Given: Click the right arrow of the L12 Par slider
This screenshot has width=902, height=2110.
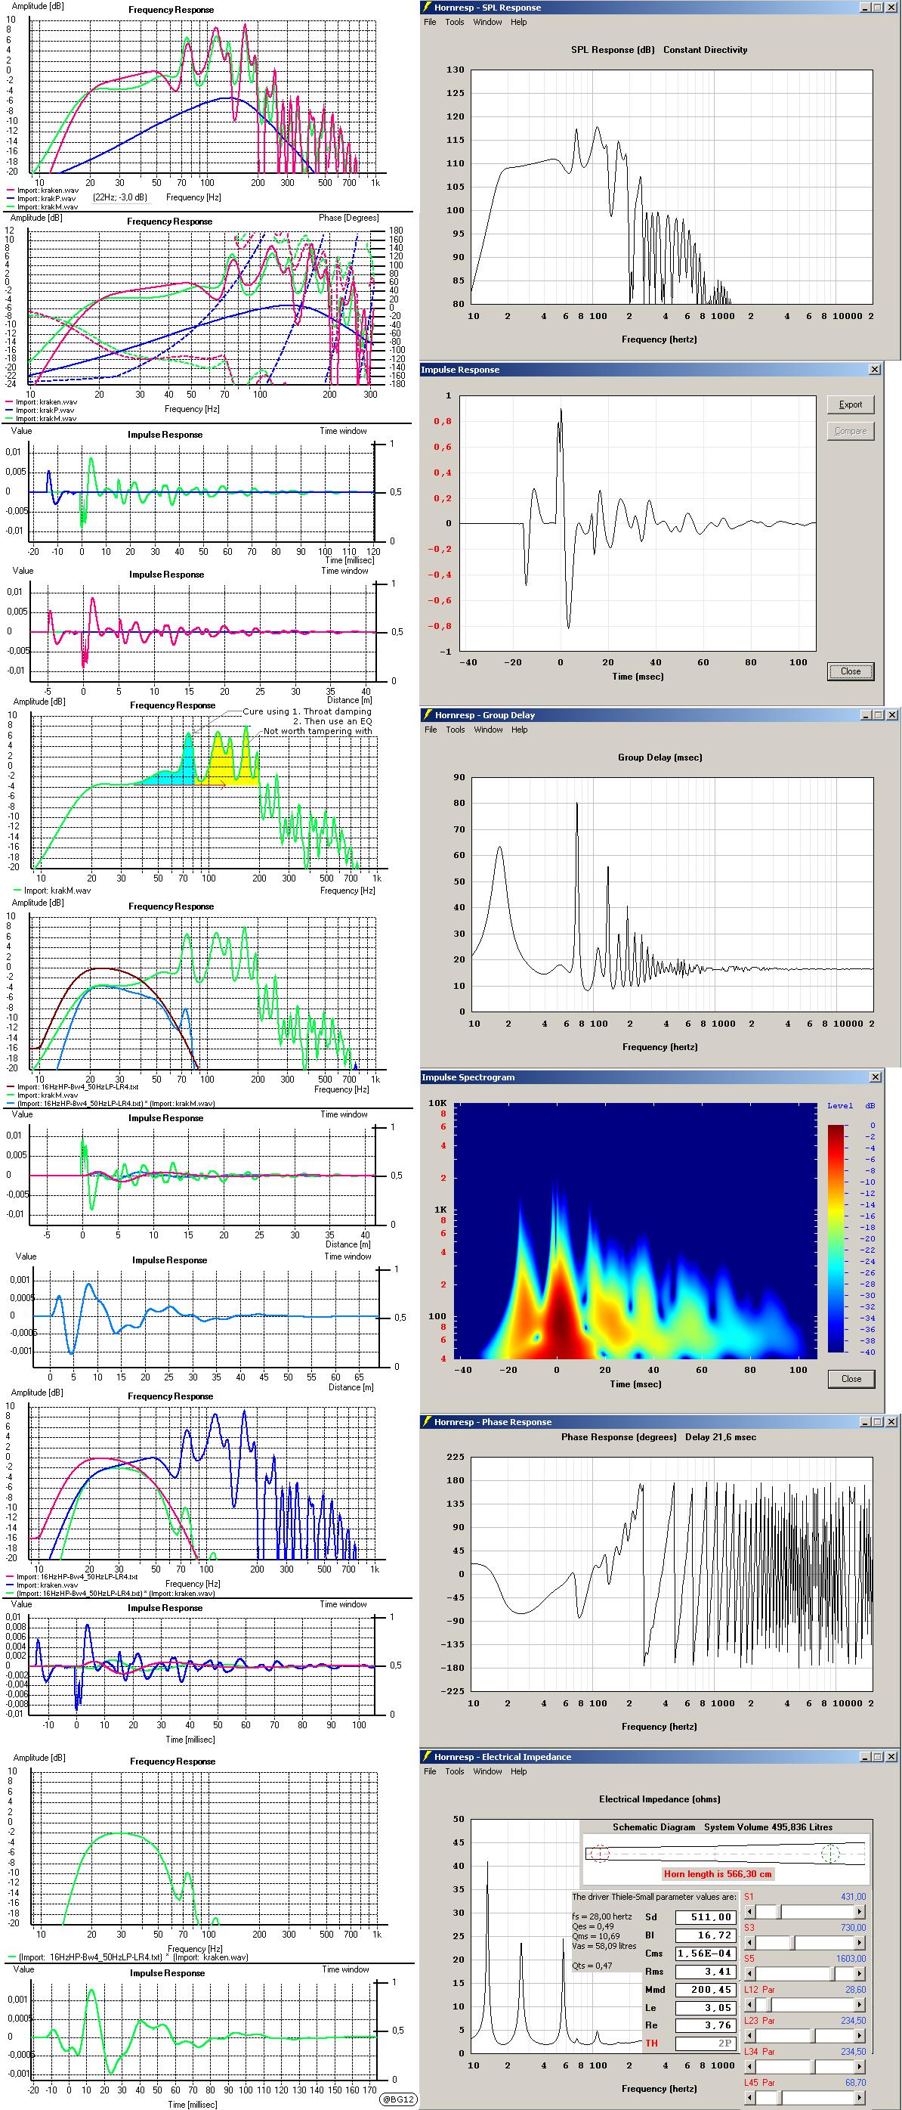Looking at the screenshot, I should click(x=860, y=2004).
